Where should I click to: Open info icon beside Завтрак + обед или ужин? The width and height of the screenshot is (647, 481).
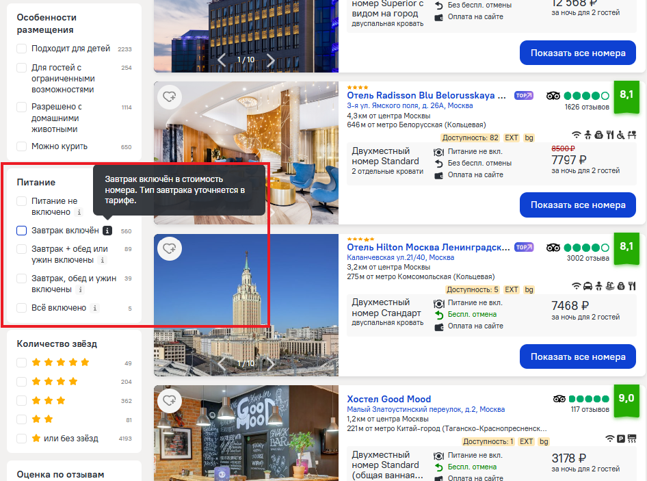103,260
